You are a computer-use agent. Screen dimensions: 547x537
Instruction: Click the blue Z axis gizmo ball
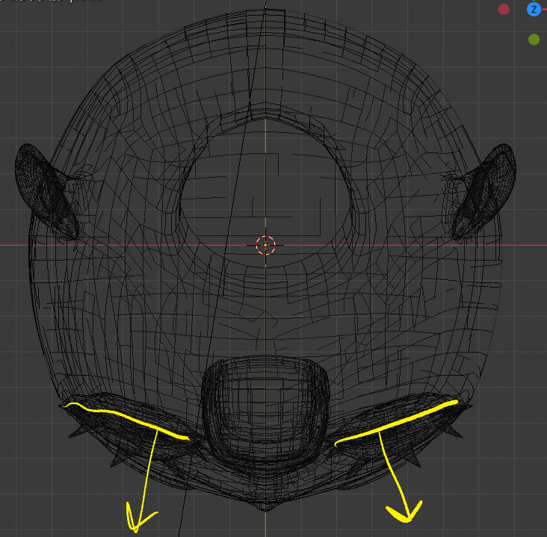point(534,10)
